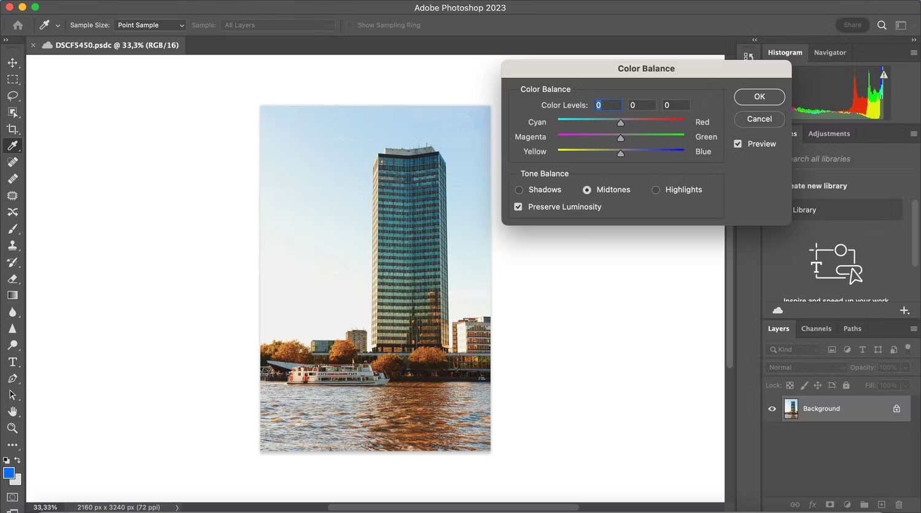Open the Navigator tab
The width and height of the screenshot is (921, 513).
(830, 53)
